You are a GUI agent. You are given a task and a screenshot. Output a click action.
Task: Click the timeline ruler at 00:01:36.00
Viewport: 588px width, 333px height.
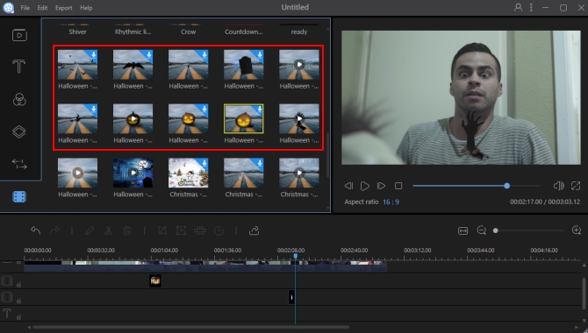point(227,251)
